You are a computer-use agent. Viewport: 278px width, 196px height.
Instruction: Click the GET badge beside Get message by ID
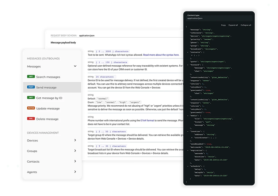click(31, 98)
